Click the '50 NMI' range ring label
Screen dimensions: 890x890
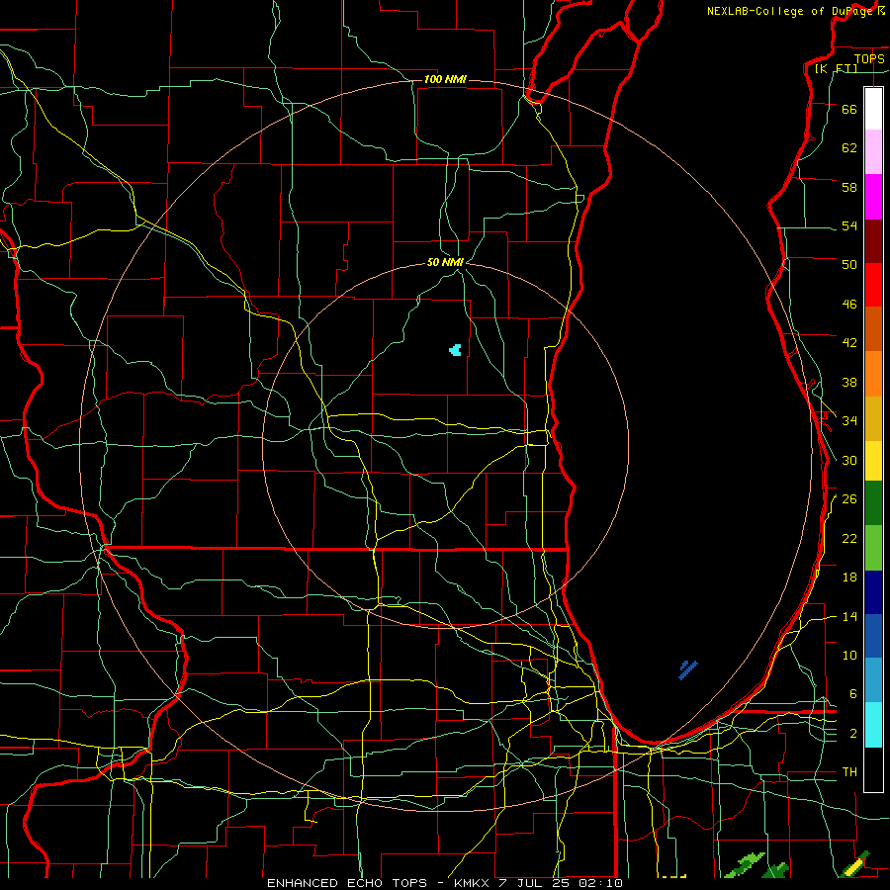pyautogui.click(x=445, y=262)
